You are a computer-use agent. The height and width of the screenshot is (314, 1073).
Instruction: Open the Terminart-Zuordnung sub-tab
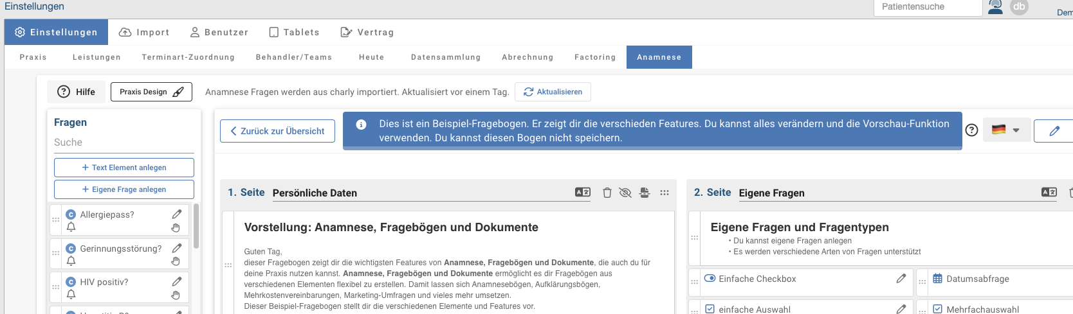click(x=188, y=57)
